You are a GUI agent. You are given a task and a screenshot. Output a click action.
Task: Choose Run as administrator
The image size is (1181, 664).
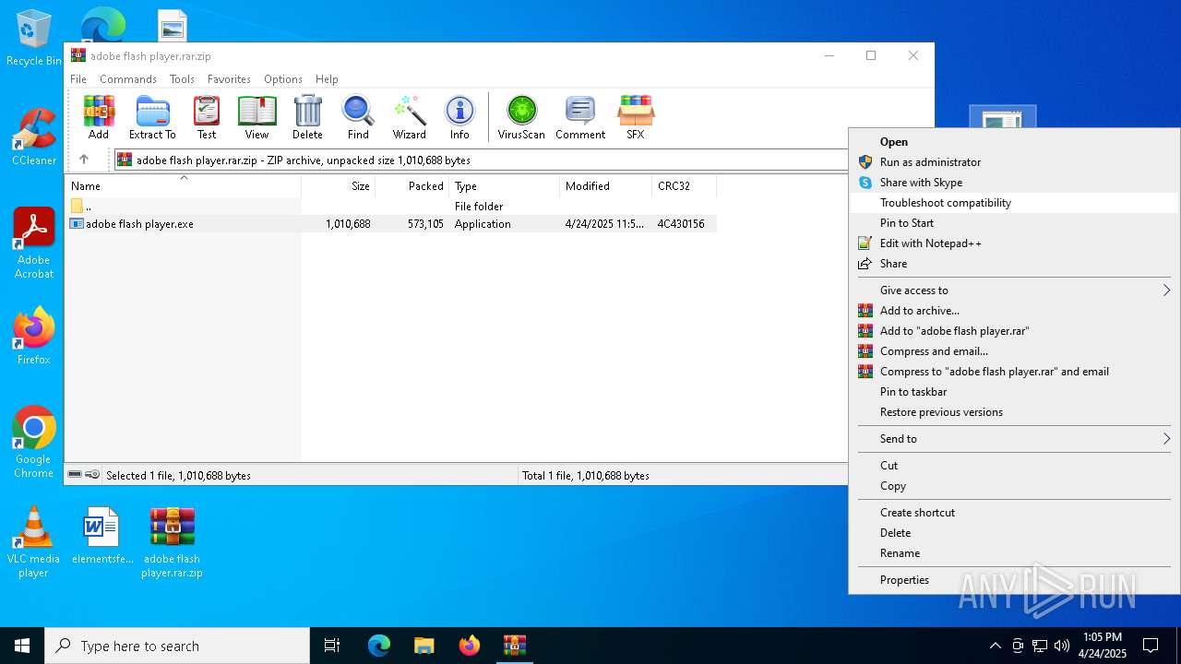coord(1013,161)
